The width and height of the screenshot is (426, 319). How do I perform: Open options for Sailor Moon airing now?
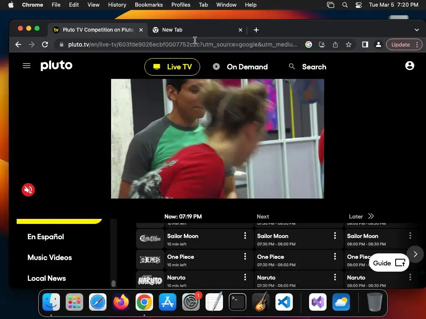coord(245,236)
